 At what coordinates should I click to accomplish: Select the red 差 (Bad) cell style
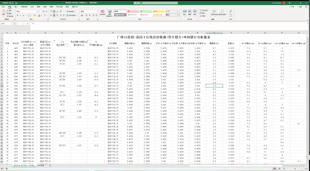[133, 11]
